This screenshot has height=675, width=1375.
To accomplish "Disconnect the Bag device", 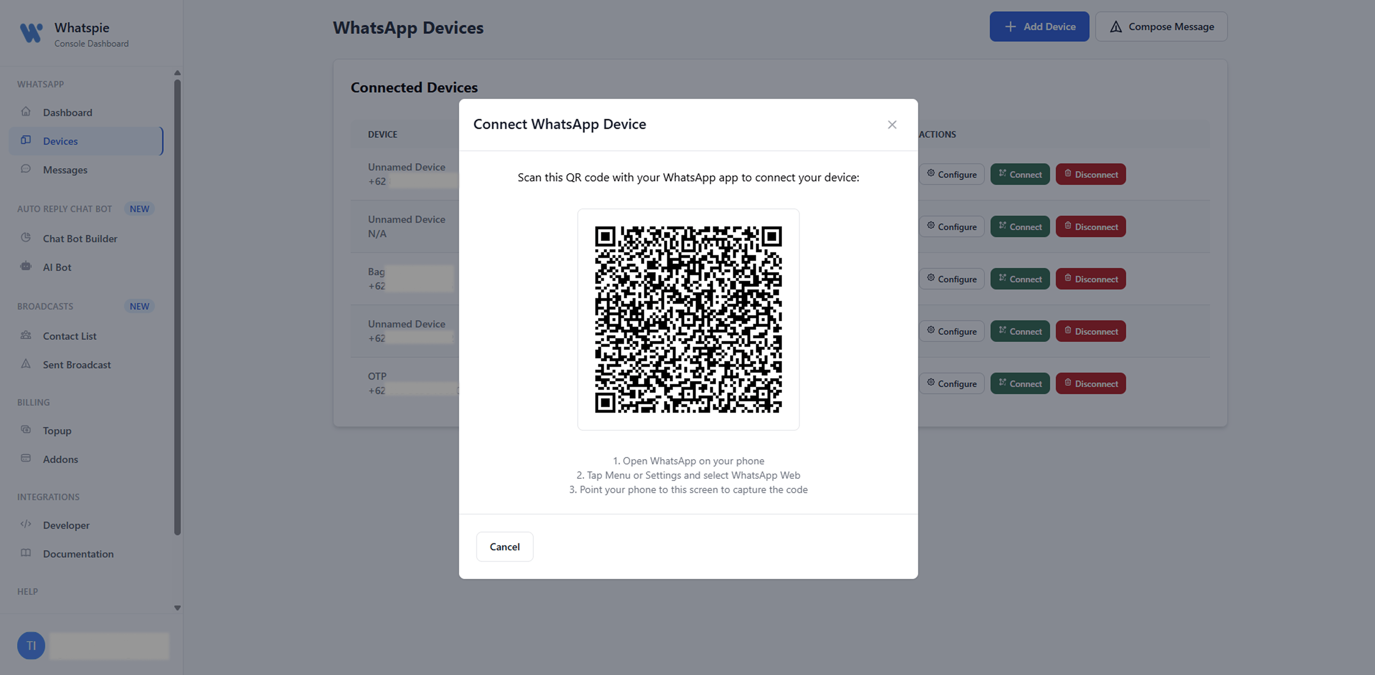I will [x=1091, y=279].
